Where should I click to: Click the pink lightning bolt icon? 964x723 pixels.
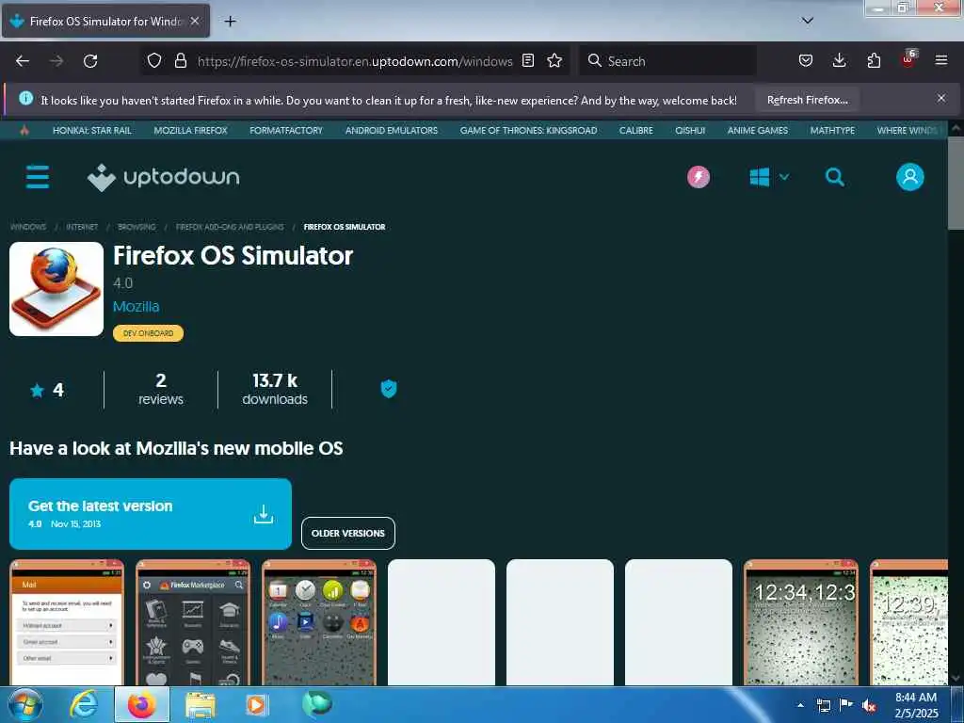[x=698, y=177]
